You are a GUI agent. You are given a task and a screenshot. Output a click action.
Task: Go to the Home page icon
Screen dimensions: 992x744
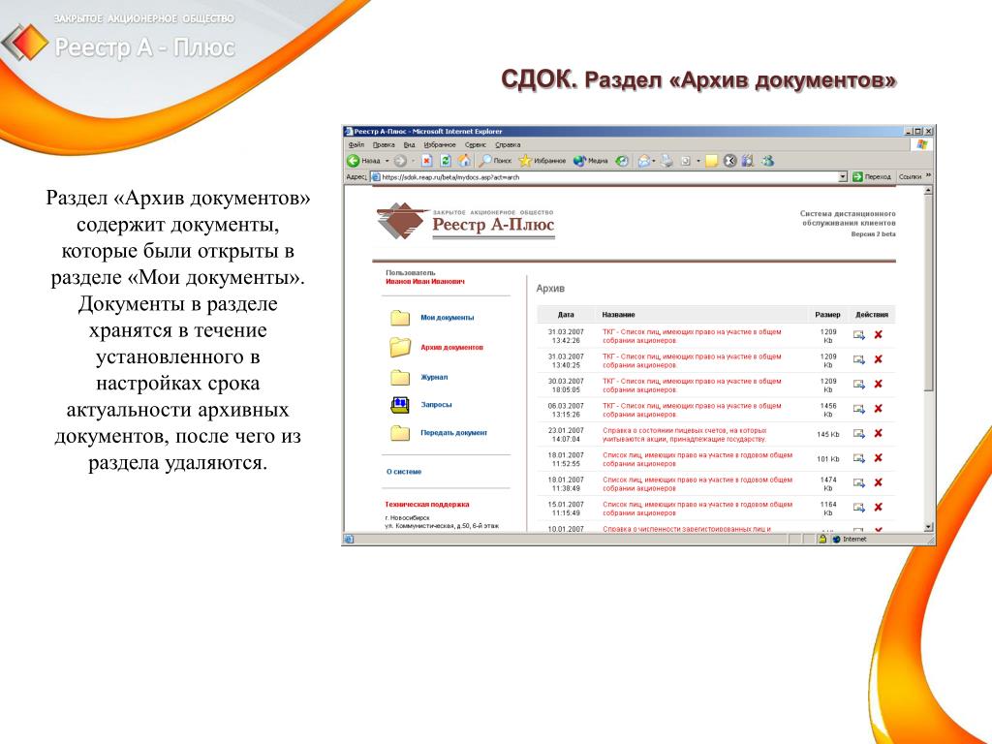pos(464,161)
